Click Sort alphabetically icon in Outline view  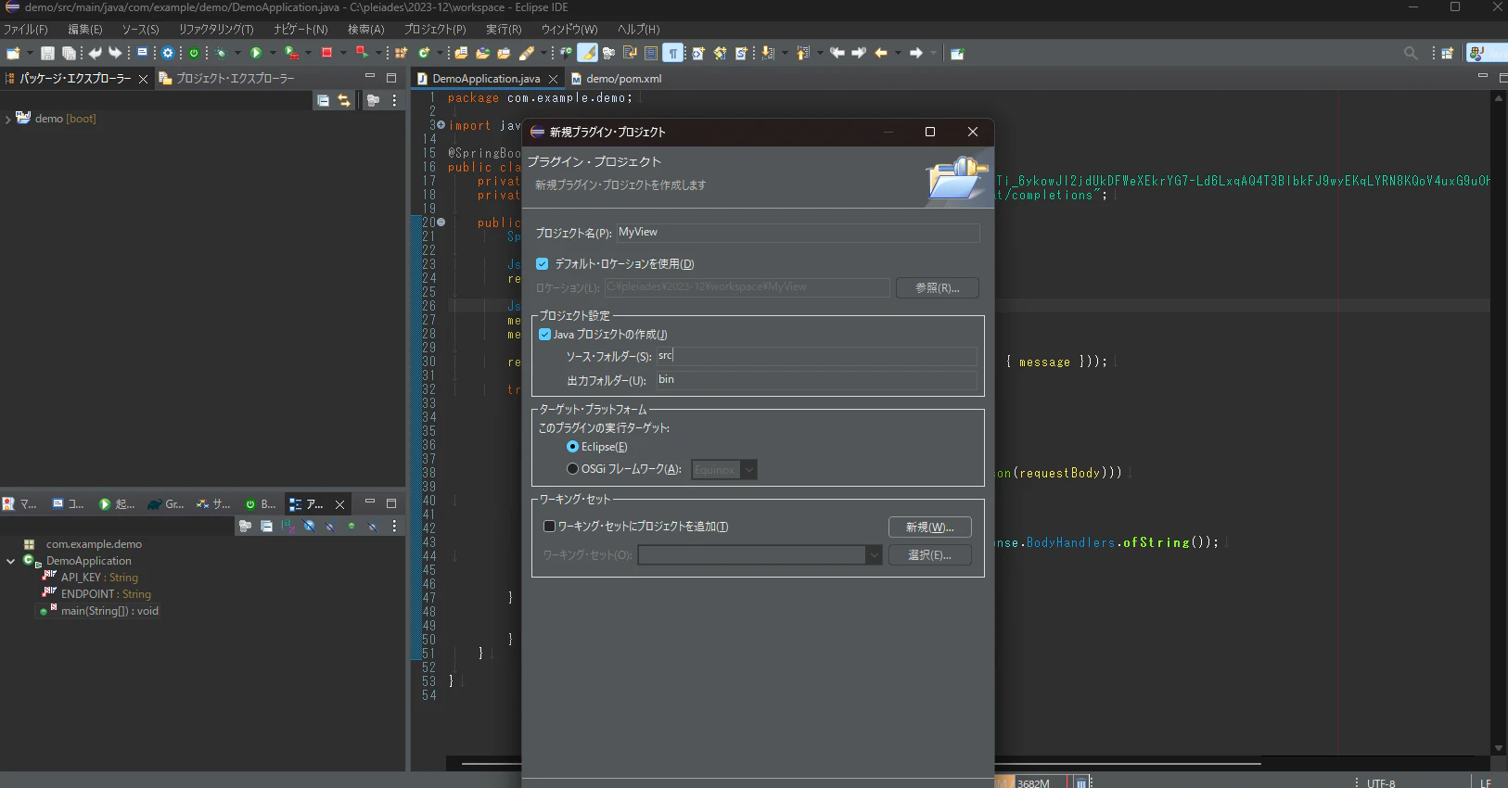[x=288, y=526]
